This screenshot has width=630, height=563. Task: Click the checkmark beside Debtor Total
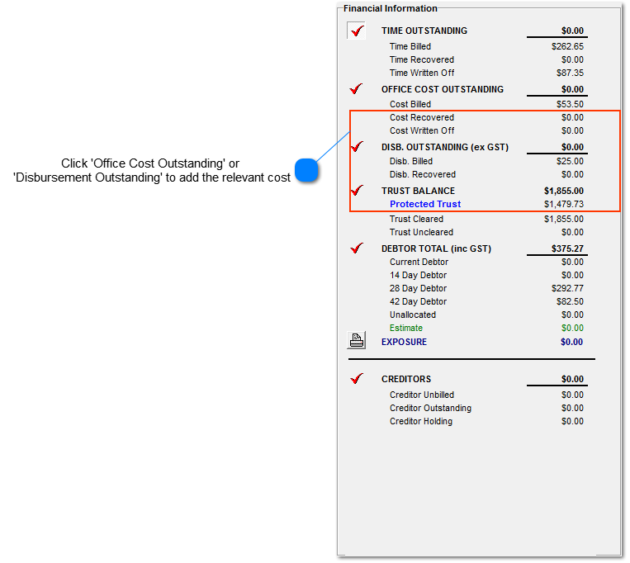[357, 248]
